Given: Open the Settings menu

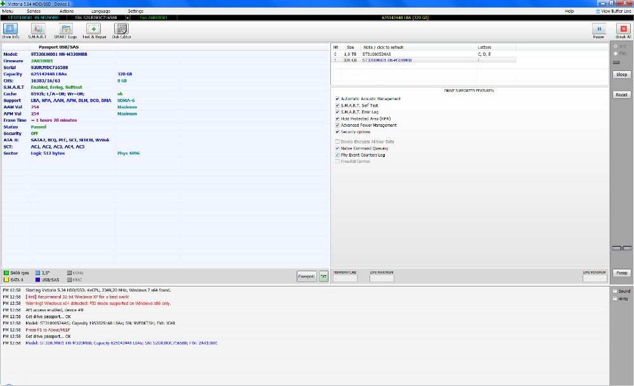Looking at the screenshot, I should 136,11.
